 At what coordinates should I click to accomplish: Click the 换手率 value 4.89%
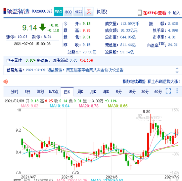click(173, 30)
